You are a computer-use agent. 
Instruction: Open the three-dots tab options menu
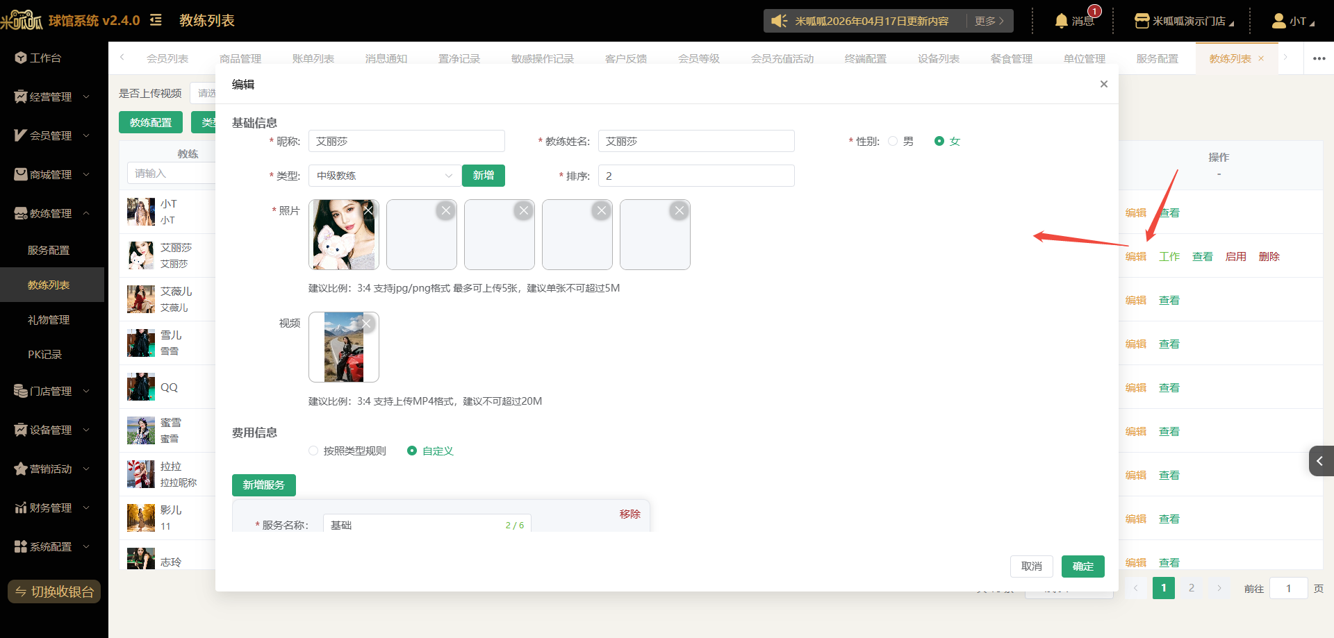(1319, 58)
